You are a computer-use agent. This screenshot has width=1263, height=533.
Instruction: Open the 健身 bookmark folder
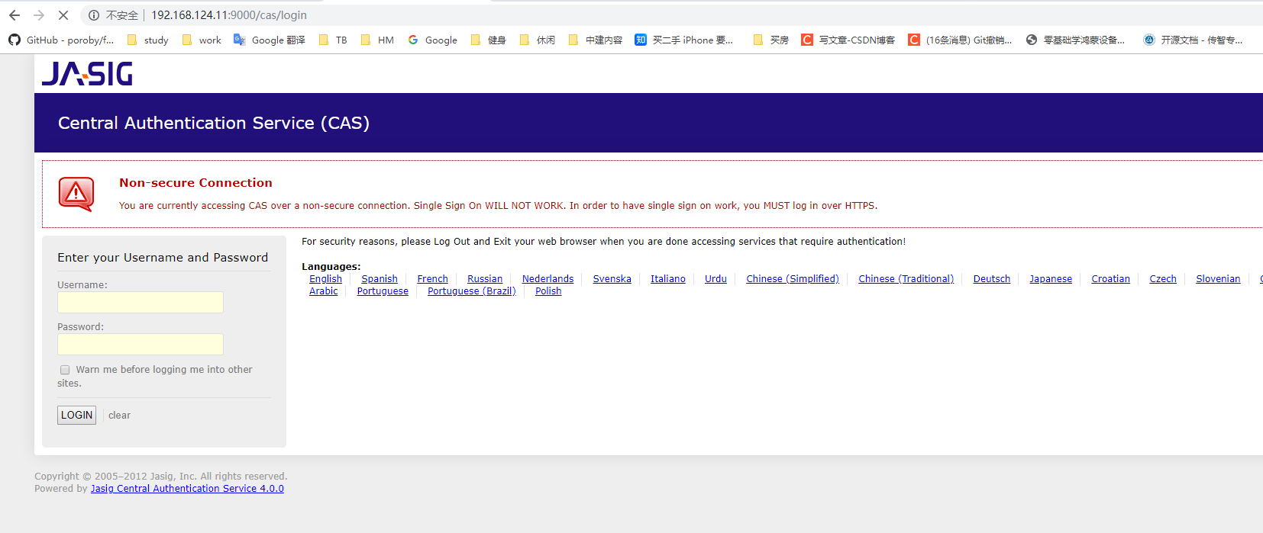[x=489, y=40]
